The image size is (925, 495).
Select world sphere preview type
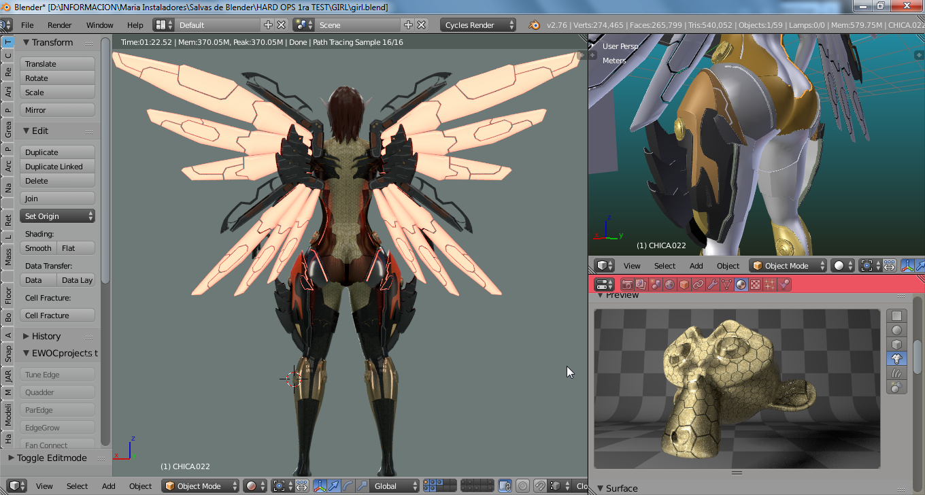point(897,388)
